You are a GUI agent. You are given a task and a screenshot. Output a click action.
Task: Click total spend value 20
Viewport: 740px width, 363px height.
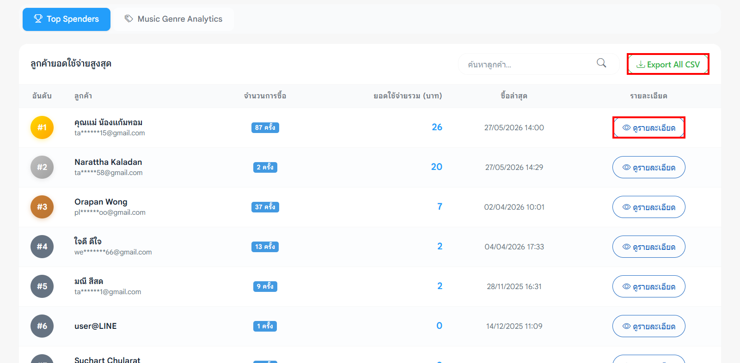point(436,167)
